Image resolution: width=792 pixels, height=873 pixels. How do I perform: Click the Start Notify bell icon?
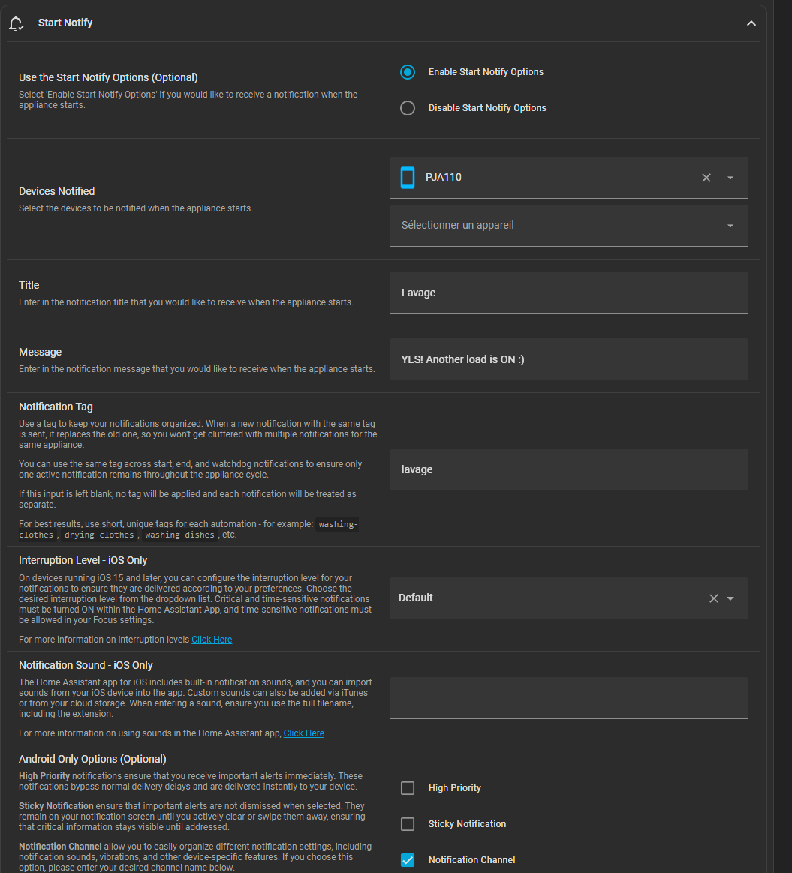16,23
